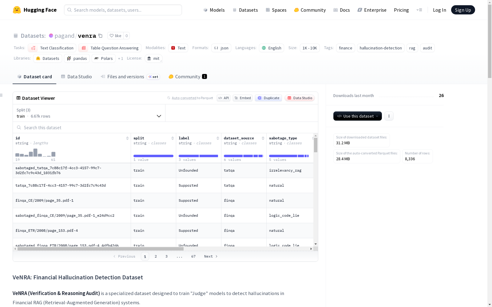Click the id lengths histogram
The width and height of the screenshot is (492, 307).
[35, 153]
